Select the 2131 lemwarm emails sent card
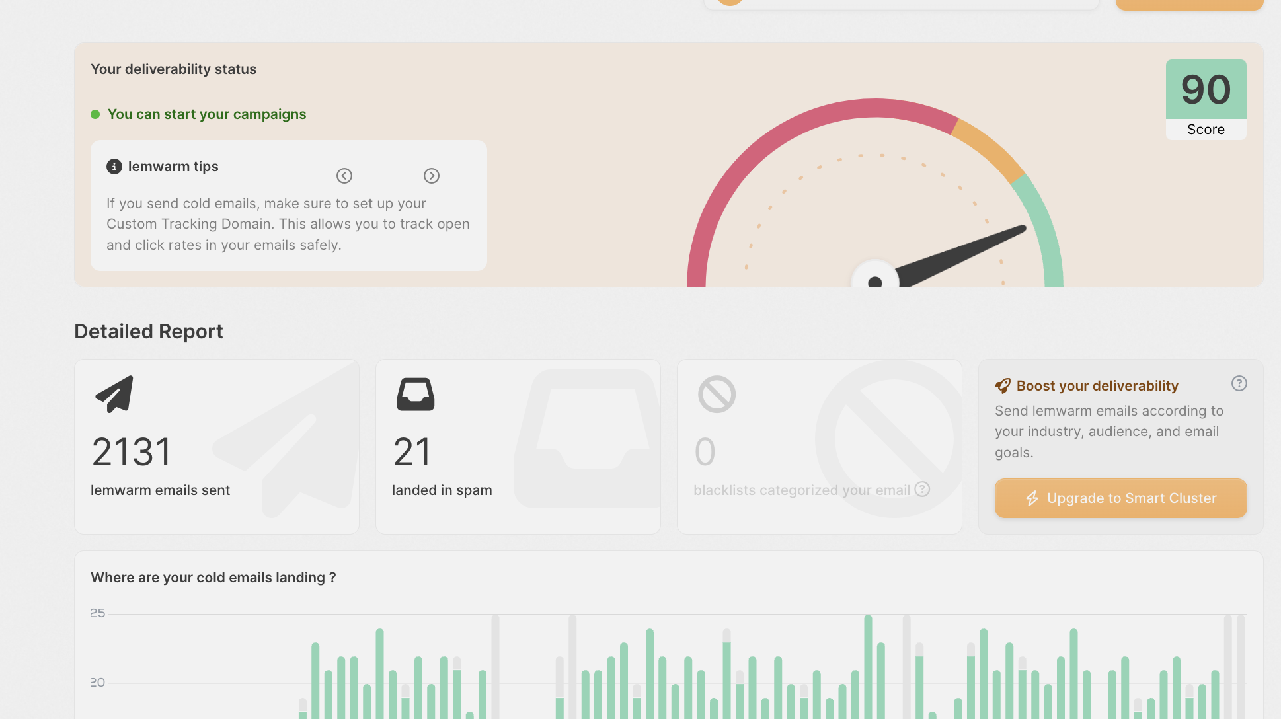The image size is (1281, 719). click(217, 447)
